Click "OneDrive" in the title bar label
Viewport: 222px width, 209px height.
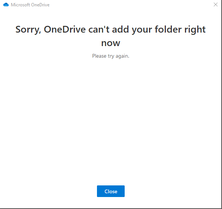point(40,5)
